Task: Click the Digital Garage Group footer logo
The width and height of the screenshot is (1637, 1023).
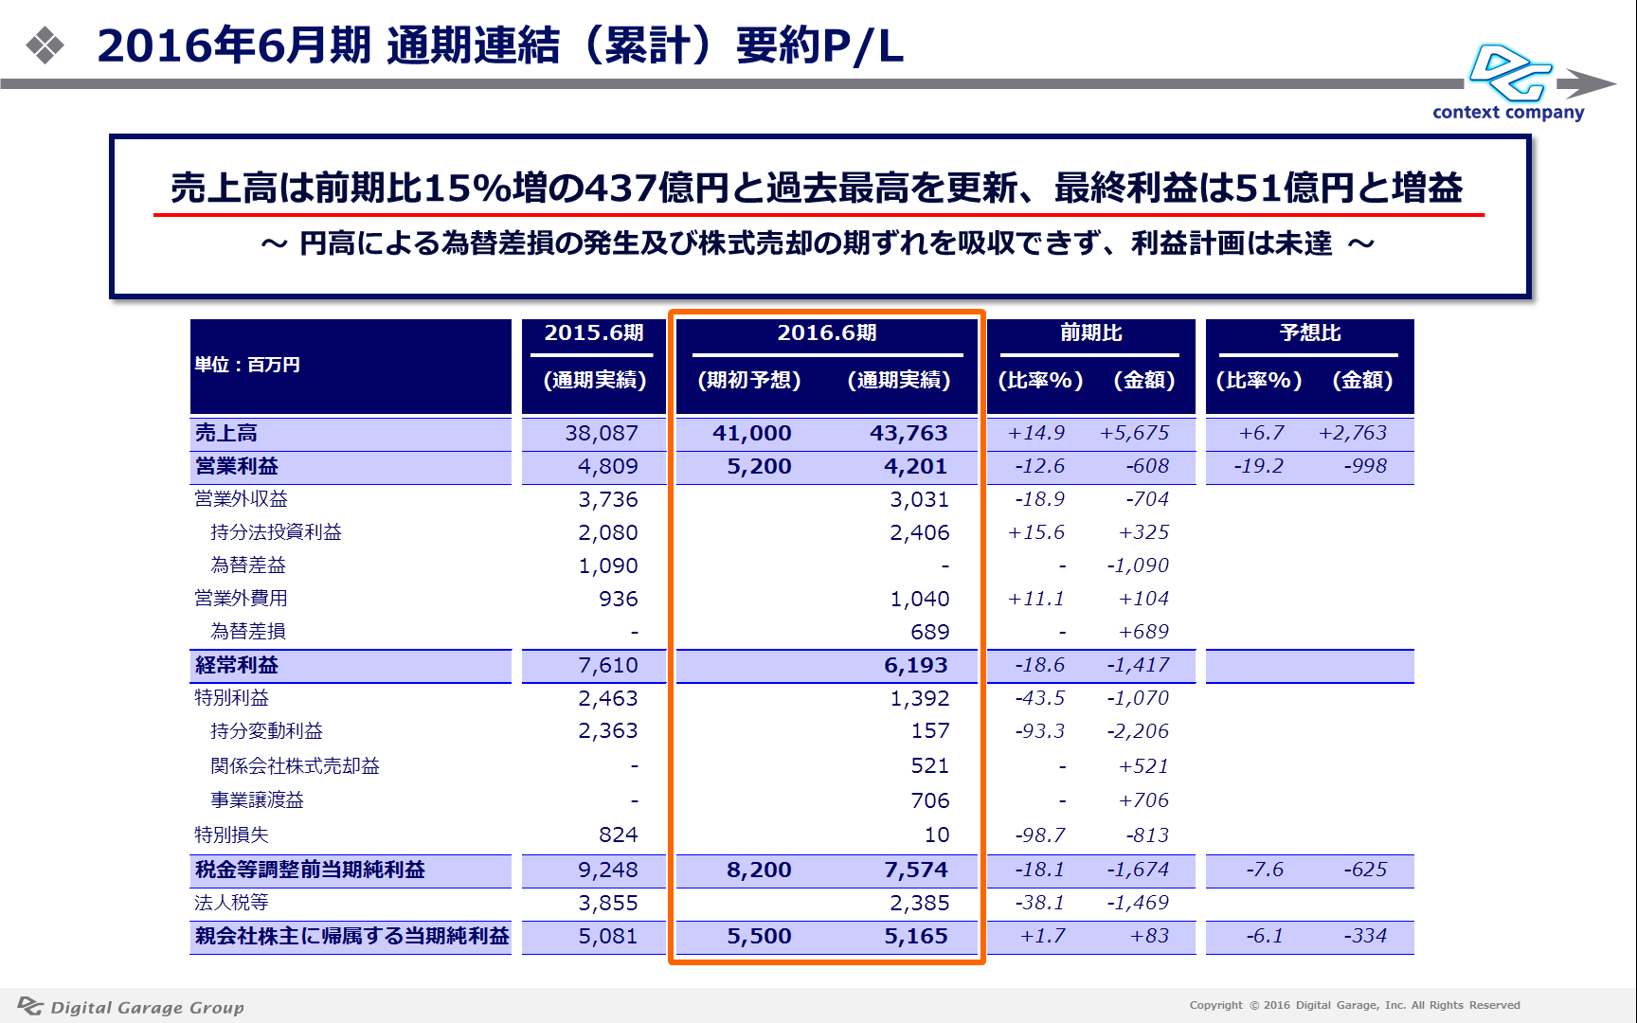Action: pos(131,1007)
